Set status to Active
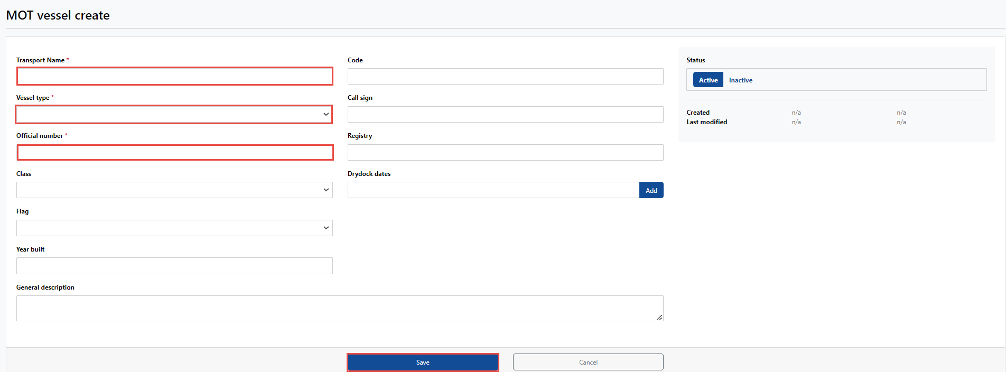Viewport: 1006px width, 372px height. (708, 80)
